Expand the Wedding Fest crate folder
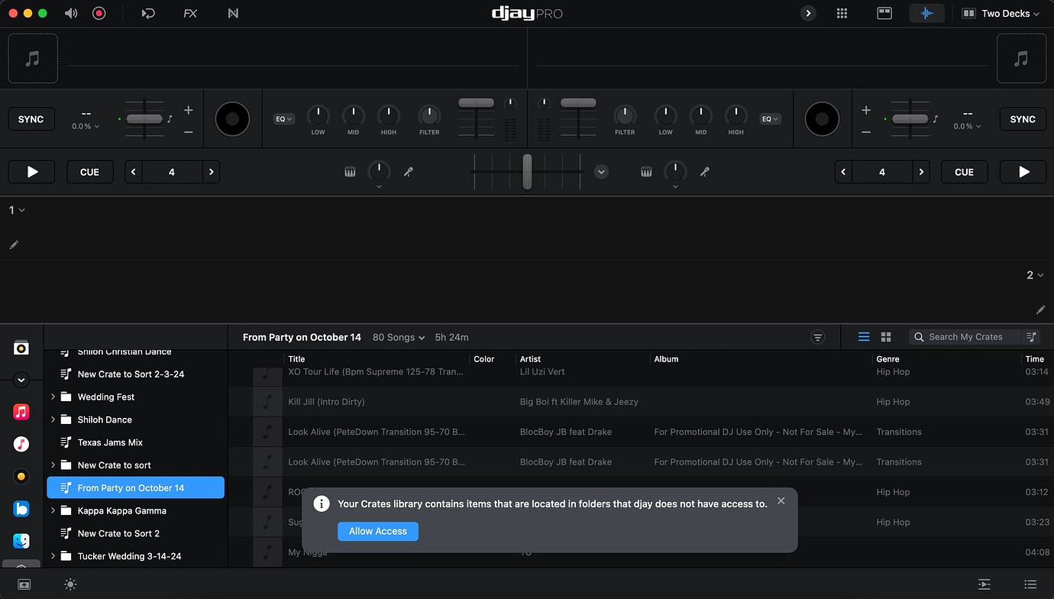 52,397
